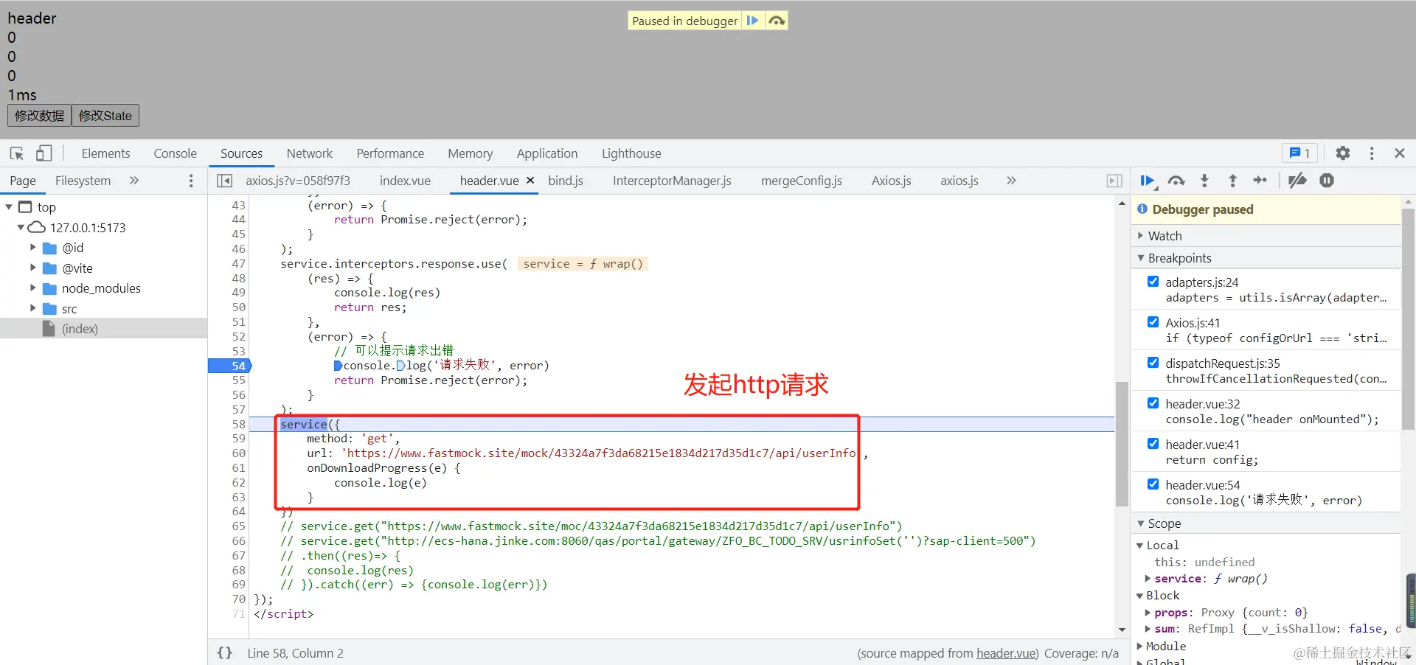Toggle pause on exceptions
Image resolution: width=1416 pixels, height=665 pixels.
(x=1327, y=181)
